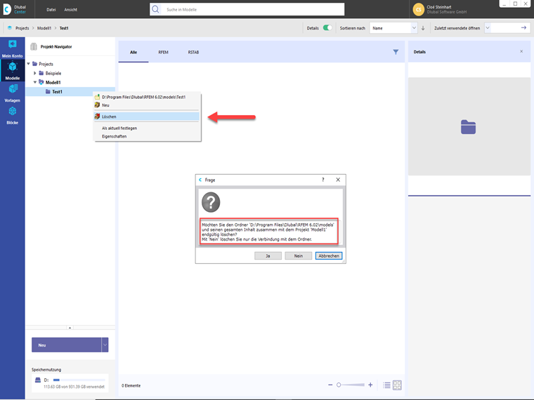Click the Modell1 breadcrumb

tap(44, 28)
